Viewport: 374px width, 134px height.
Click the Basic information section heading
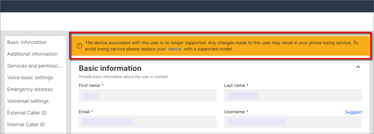point(110,68)
